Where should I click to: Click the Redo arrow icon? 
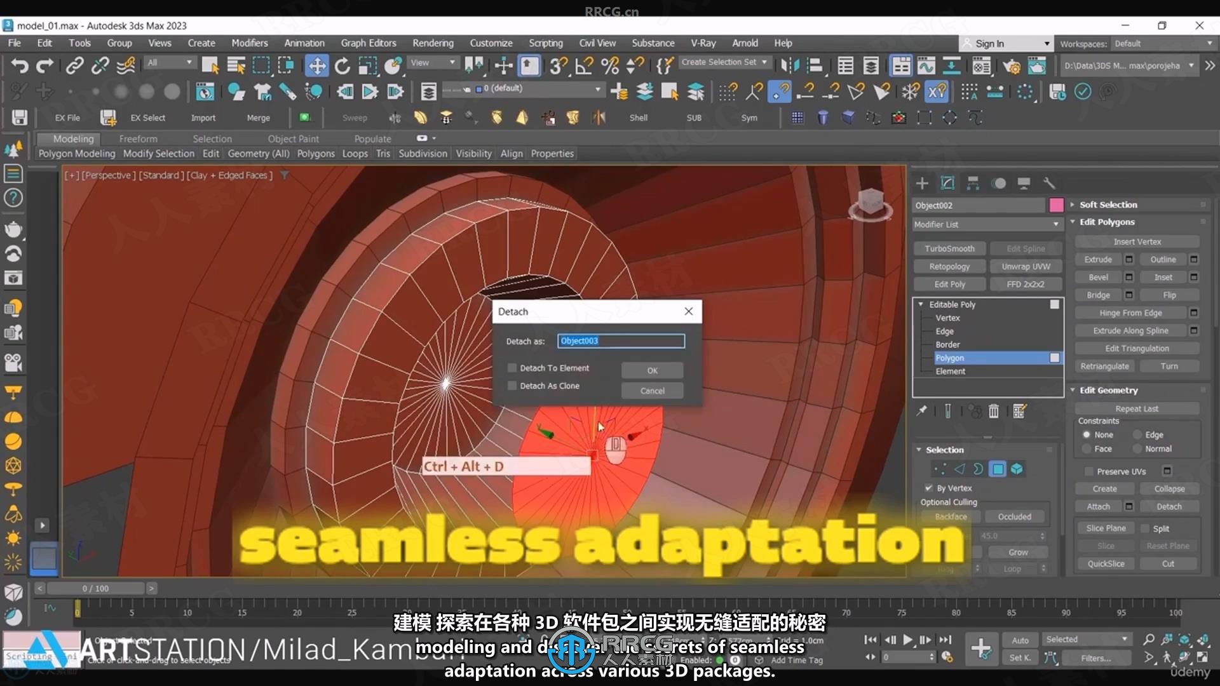[x=44, y=65]
